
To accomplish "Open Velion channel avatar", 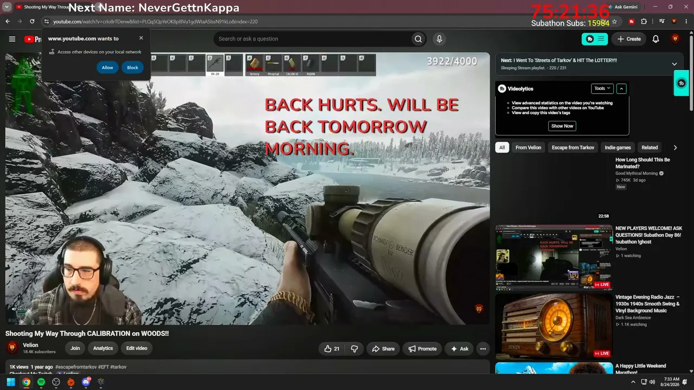I will [x=12, y=348].
